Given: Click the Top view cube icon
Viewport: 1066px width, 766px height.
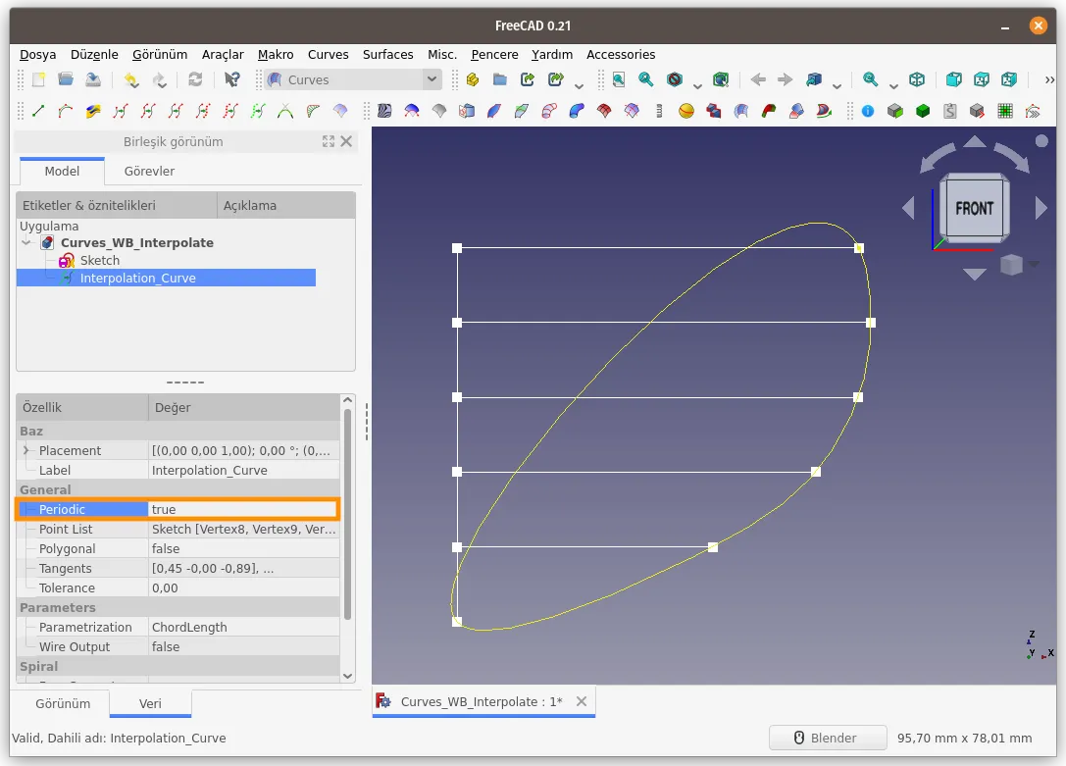Looking at the screenshot, I should click(981, 79).
